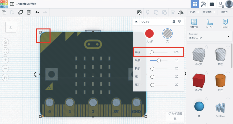Collapse the シェイプ panel arrow
Screen dimensions: 233x124
point(136,22)
